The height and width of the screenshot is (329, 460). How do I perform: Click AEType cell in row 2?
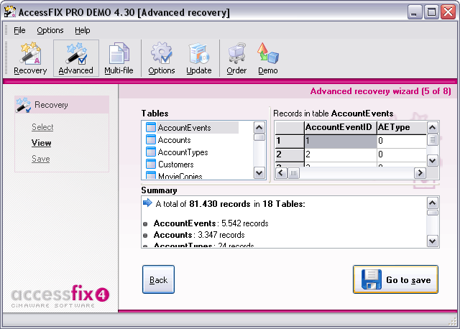coord(402,154)
